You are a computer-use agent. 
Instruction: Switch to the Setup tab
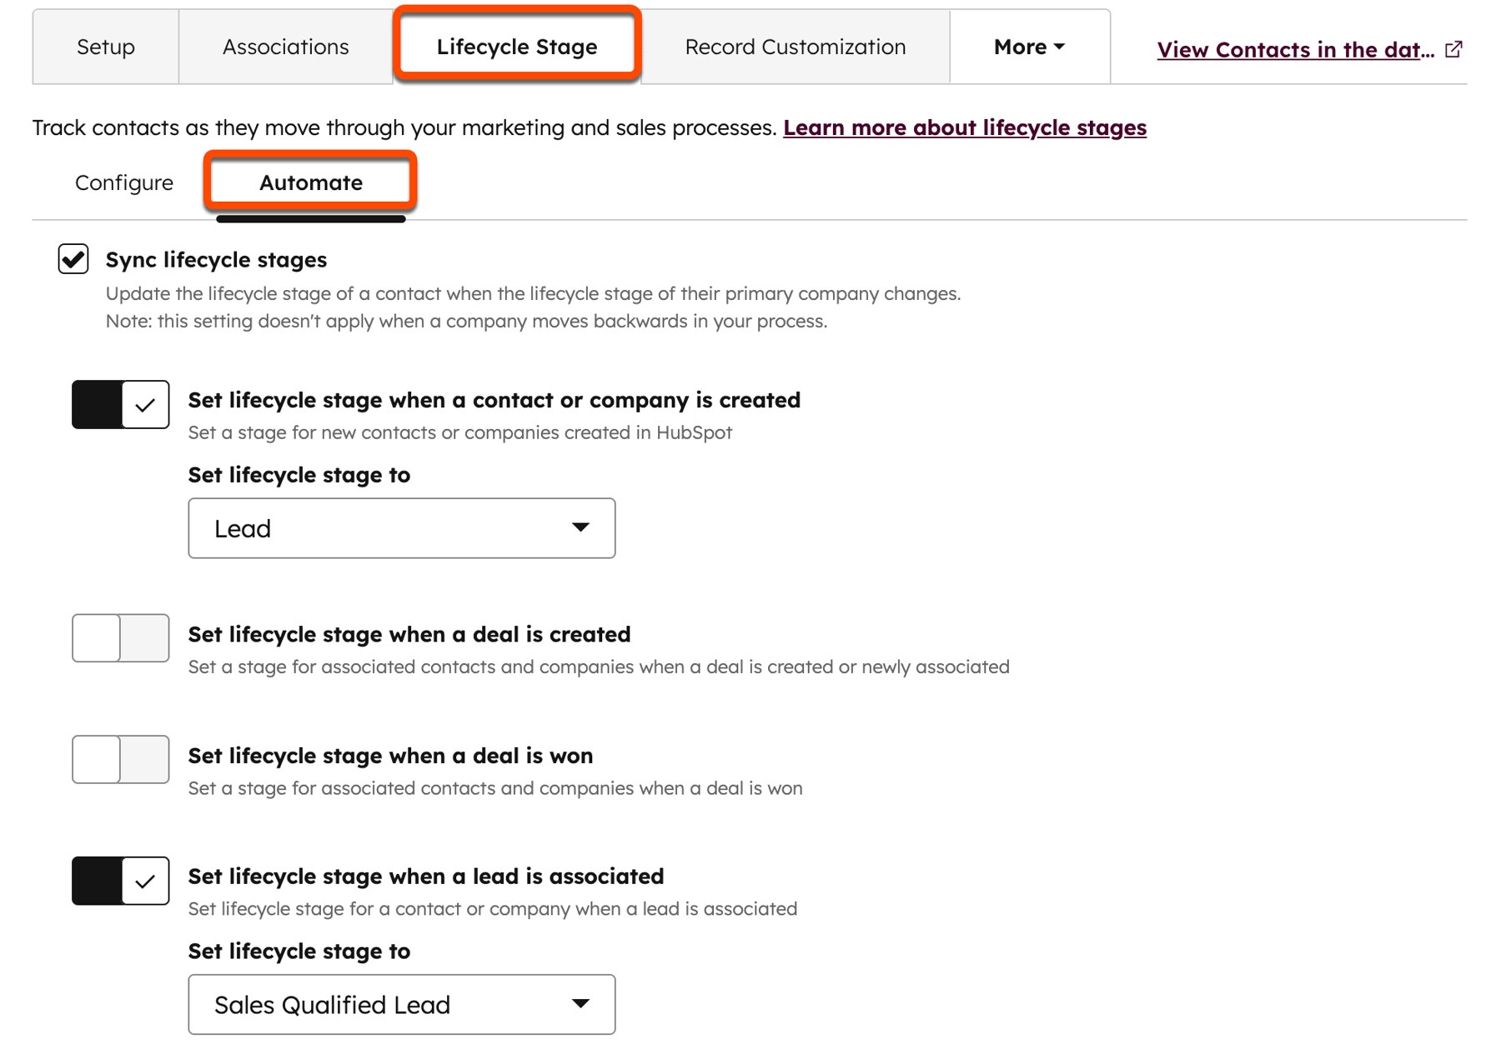point(104,47)
